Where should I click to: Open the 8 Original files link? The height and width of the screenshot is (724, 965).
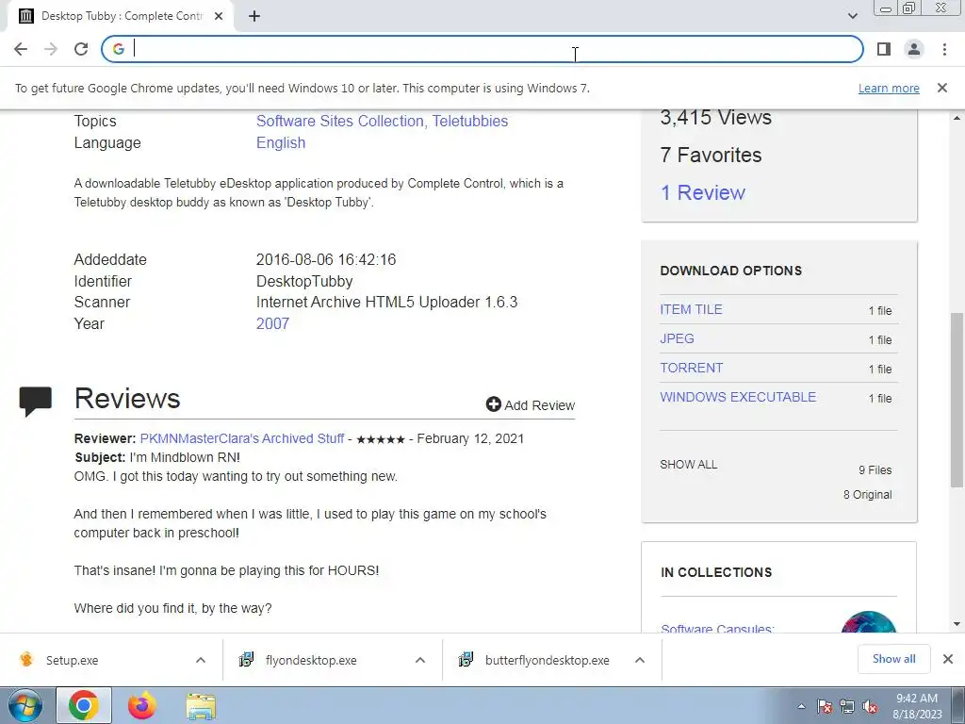(867, 495)
